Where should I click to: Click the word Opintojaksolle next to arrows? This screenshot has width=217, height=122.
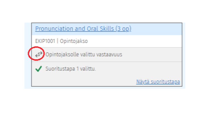tap(62, 55)
